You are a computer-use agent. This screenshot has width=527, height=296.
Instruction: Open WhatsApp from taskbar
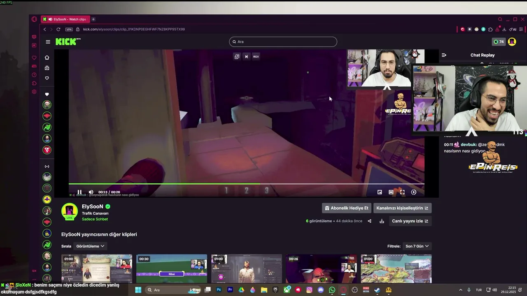[x=332, y=290]
